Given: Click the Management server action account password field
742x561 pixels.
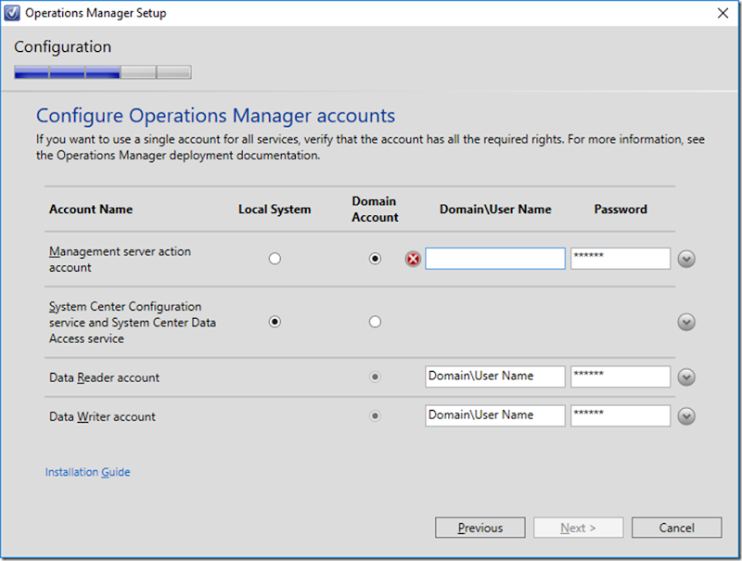Looking at the screenshot, I should click(x=620, y=259).
